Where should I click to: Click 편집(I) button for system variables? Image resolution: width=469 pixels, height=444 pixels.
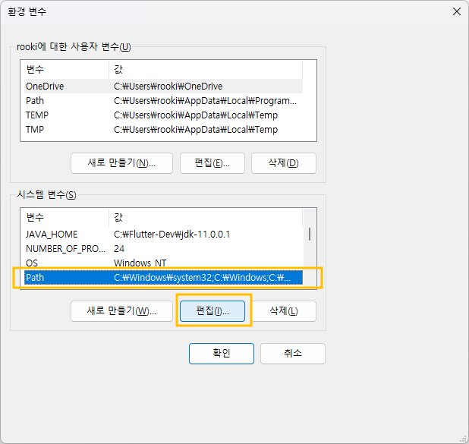[212, 311]
